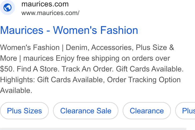
Task: Select the Plus Sizes chip
Action: tap(24, 111)
